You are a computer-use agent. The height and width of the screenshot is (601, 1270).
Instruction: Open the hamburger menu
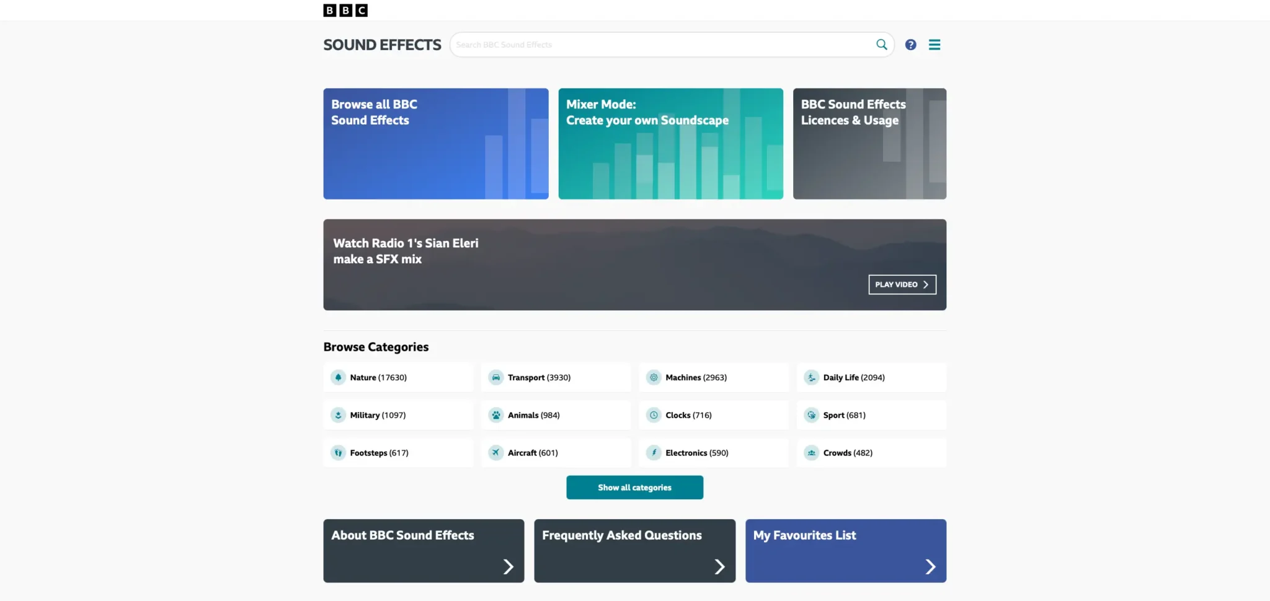coord(935,45)
